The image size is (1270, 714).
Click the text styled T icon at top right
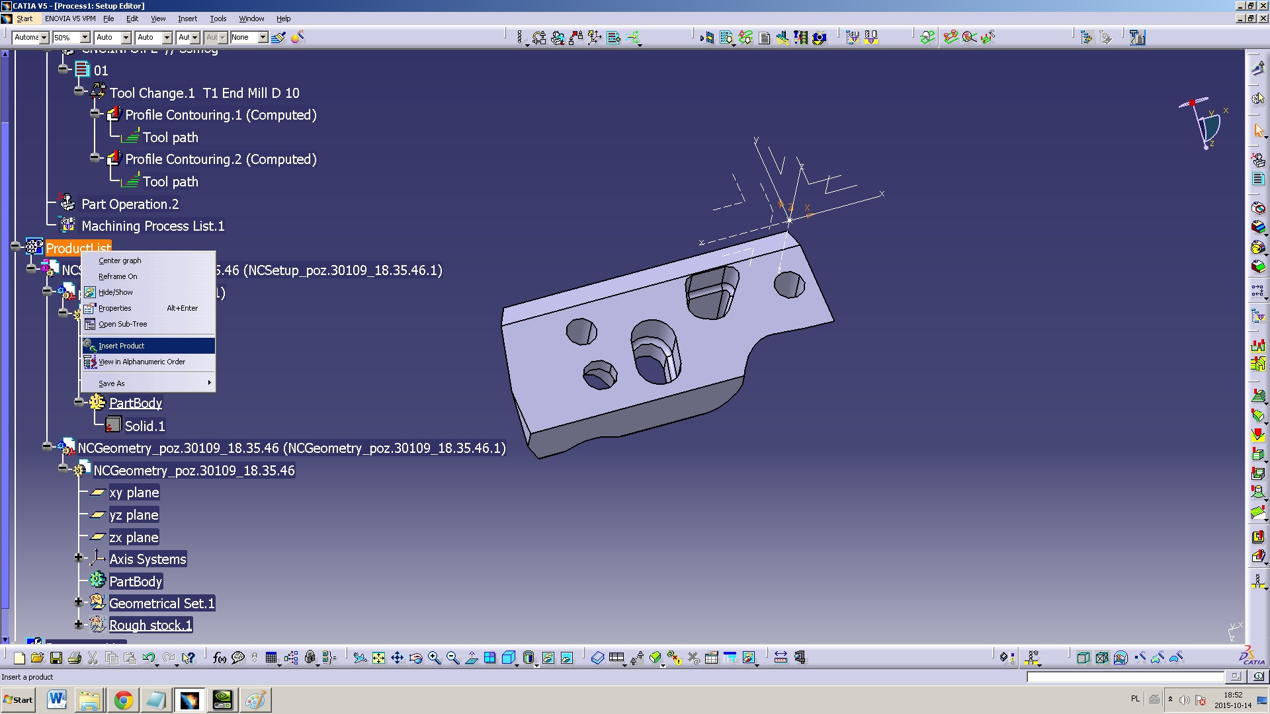click(x=1137, y=38)
